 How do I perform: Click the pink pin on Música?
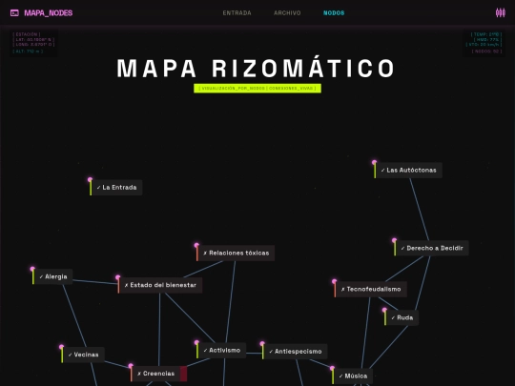pyautogui.click(x=333, y=368)
